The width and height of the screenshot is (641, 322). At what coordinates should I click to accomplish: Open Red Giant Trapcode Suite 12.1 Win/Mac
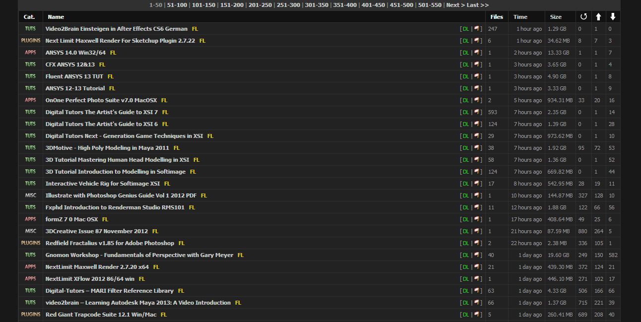101,315
